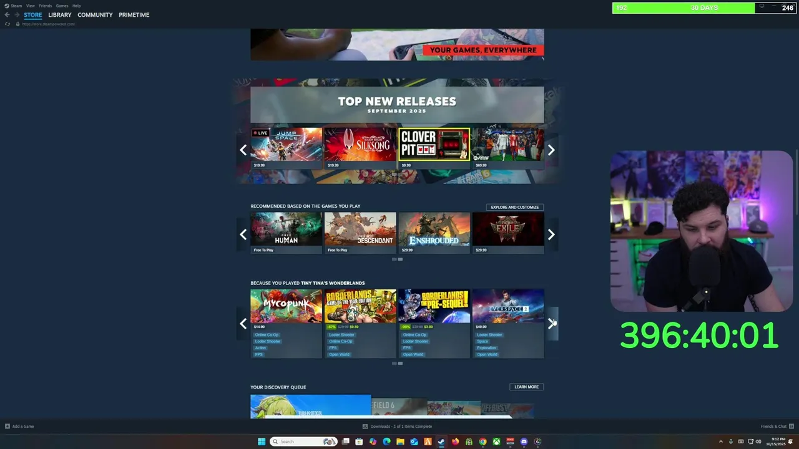The width and height of the screenshot is (799, 449).
Task: Advance the Tiny Tina's Wonderlands carousel right
Action: point(551,324)
